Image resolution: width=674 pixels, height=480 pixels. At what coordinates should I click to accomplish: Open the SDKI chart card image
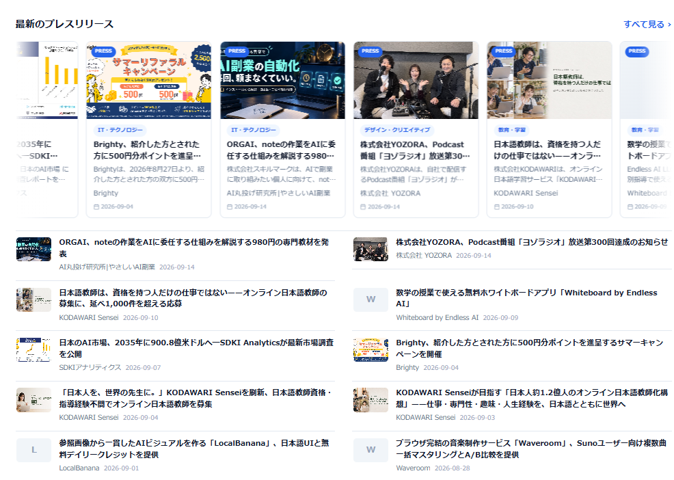tap(47, 81)
